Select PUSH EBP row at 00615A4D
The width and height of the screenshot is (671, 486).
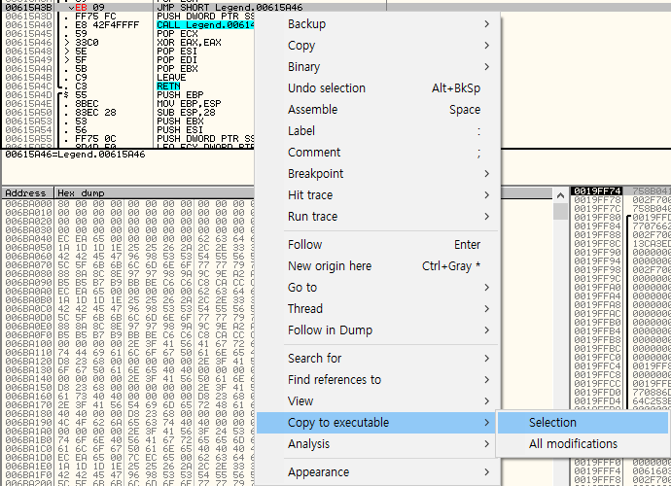click(128, 95)
